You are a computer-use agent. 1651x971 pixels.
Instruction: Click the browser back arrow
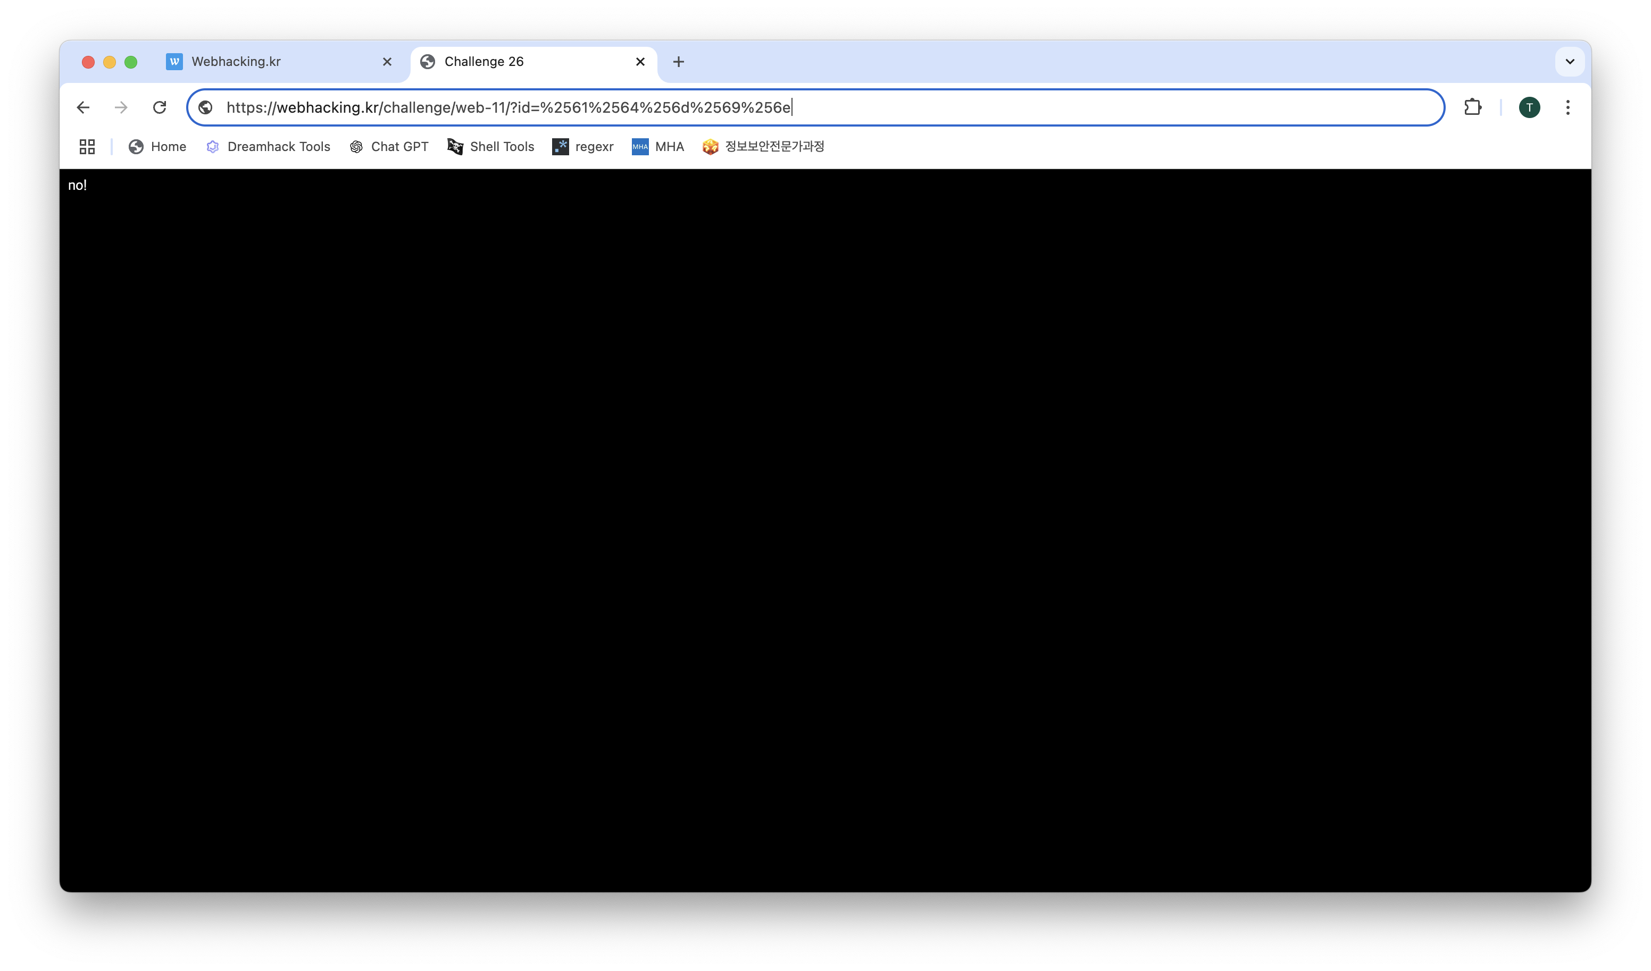point(83,107)
